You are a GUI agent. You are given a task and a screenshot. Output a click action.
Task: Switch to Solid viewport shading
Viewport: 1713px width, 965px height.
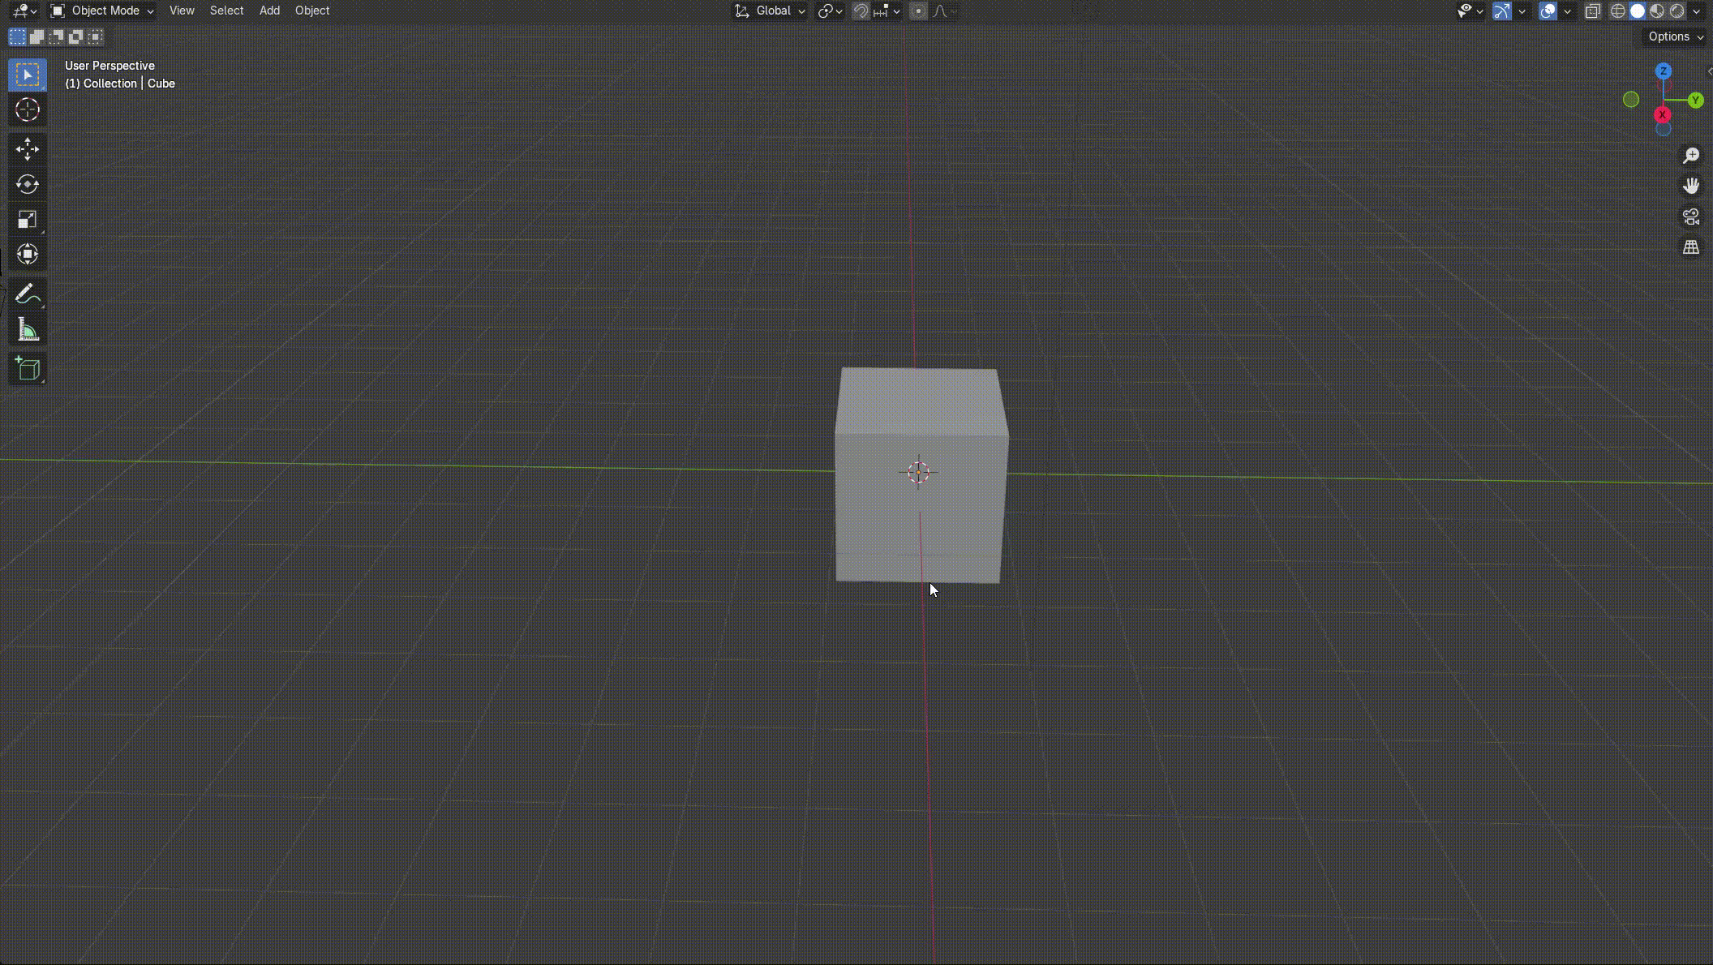[1638, 11]
